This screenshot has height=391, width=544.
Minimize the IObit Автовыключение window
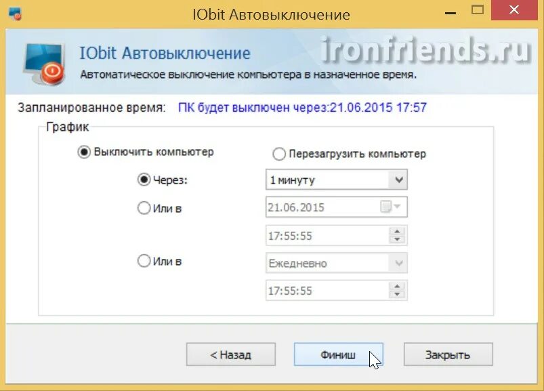point(451,13)
